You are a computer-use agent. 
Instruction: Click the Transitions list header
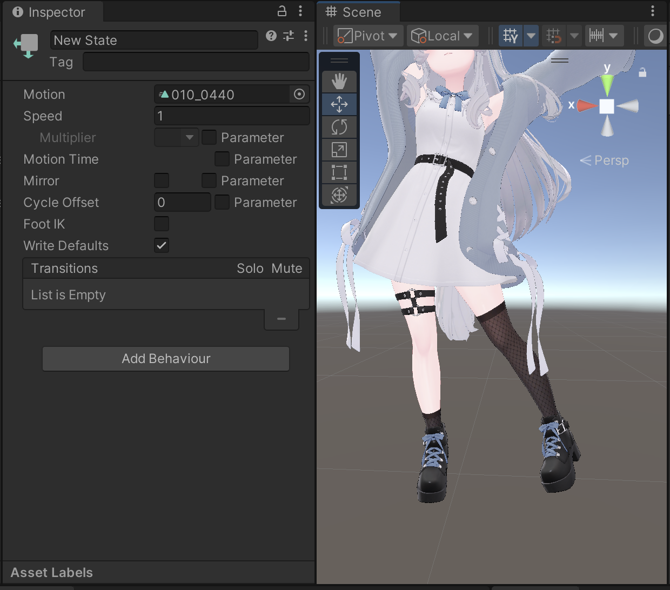coord(166,269)
